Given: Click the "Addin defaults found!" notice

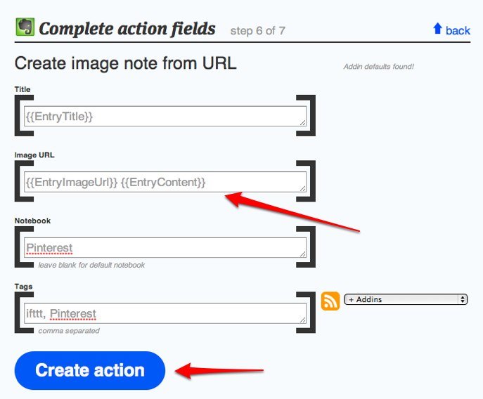Looking at the screenshot, I should tap(378, 67).
